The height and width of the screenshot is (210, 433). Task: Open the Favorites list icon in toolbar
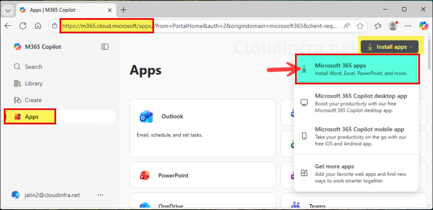[378, 26]
